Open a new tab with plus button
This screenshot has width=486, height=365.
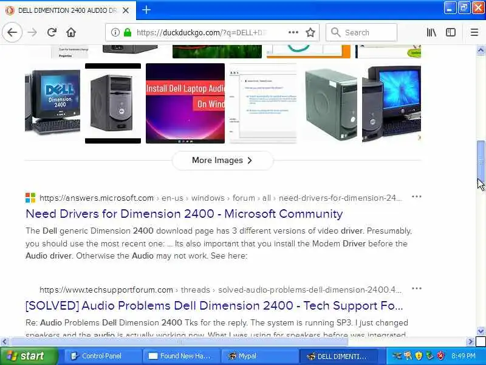[146, 10]
